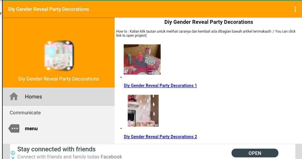Screen dimensions: 302x159
Task: Click the OPEN button in ad
Action: tap(255, 153)
